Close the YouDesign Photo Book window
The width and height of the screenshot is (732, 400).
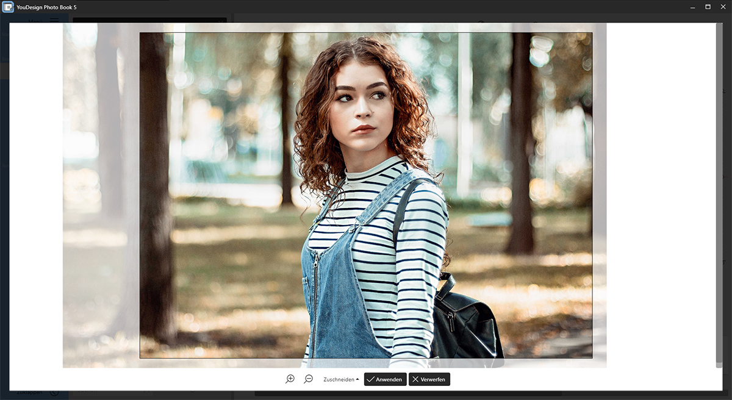tap(722, 7)
